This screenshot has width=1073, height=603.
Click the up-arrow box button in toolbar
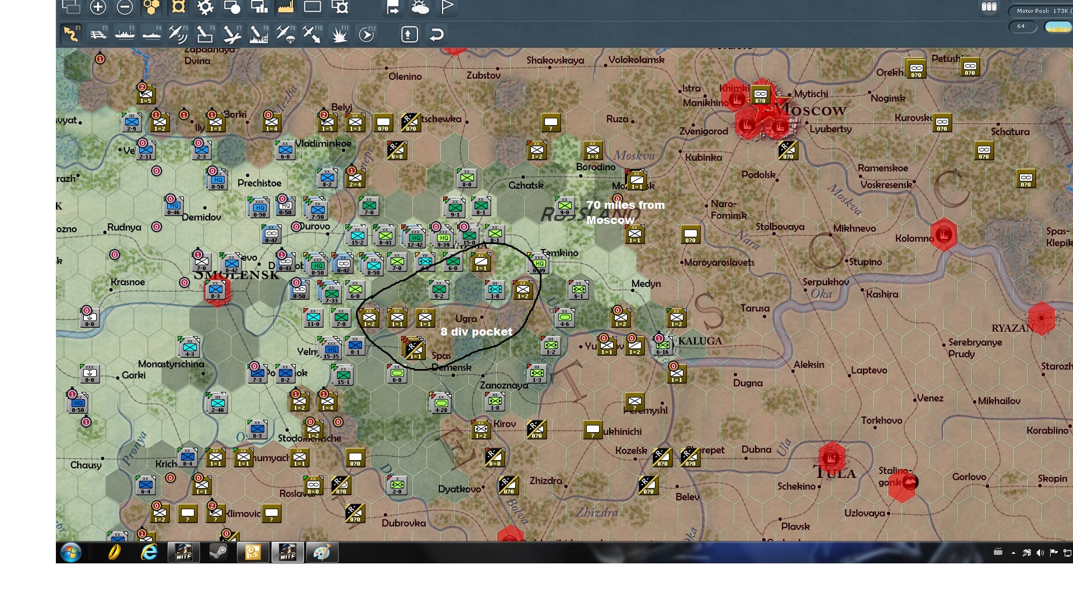tap(409, 35)
